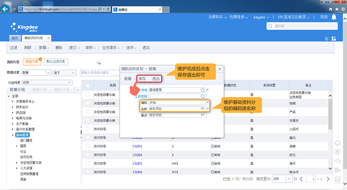Check the checkbox for row CS006
The width and height of the screenshot is (347, 190).
(x=88, y=172)
